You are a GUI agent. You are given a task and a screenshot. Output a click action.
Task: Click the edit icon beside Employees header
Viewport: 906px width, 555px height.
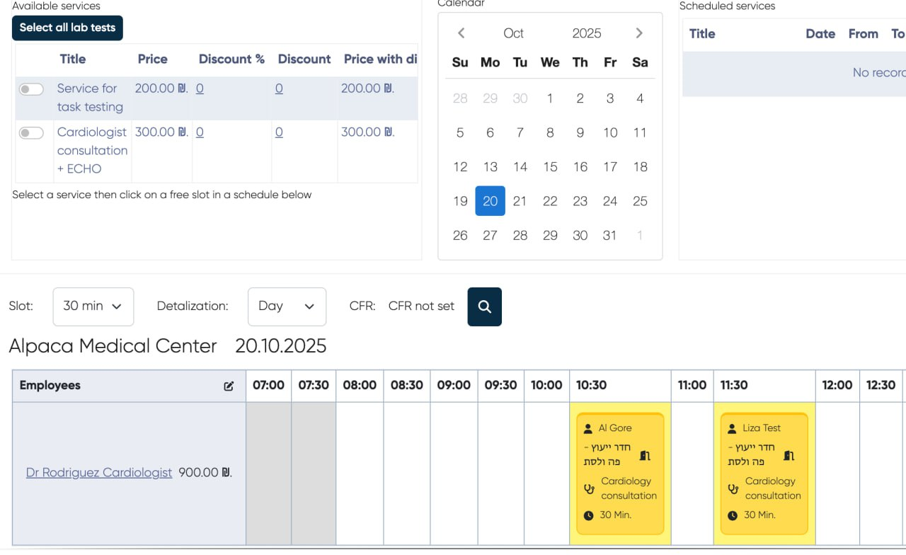point(229,386)
